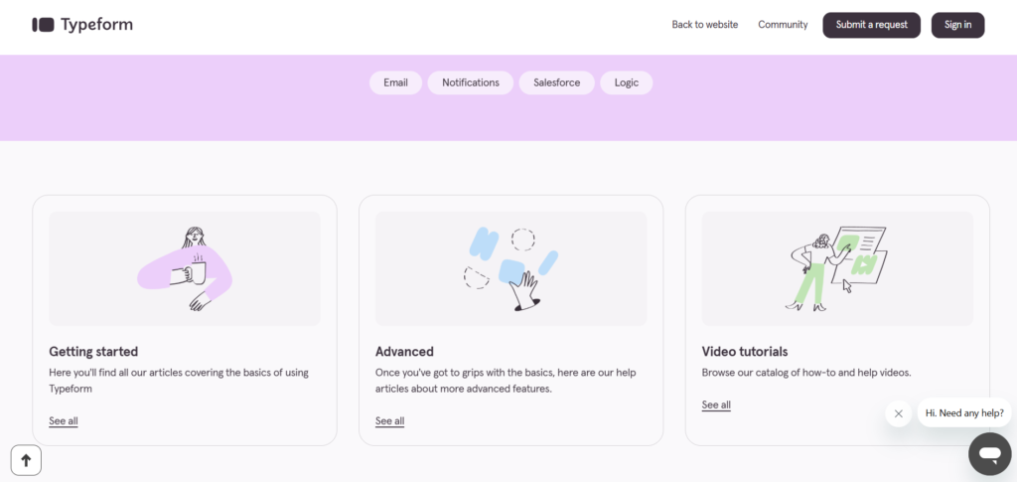Viewport: 1017px width, 482px height.
Task: Click See all under Getting started
Action: tap(64, 421)
